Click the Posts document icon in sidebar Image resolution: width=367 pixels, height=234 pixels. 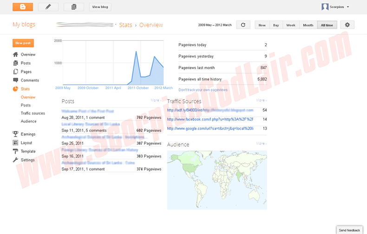(15, 63)
